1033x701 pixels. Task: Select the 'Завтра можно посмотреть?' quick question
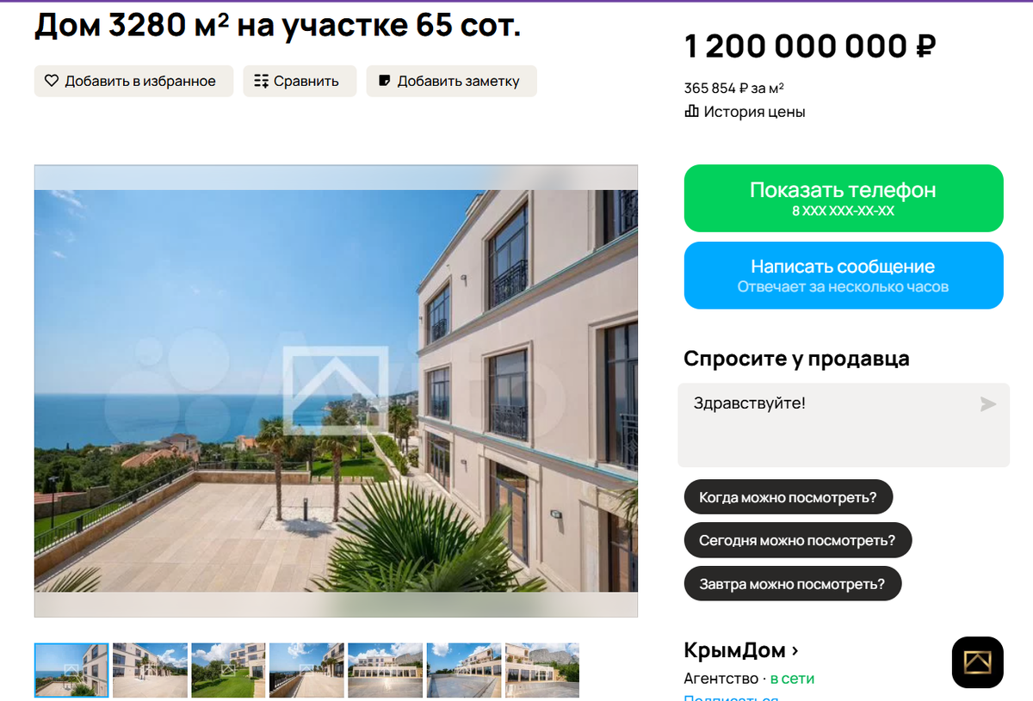tap(792, 584)
